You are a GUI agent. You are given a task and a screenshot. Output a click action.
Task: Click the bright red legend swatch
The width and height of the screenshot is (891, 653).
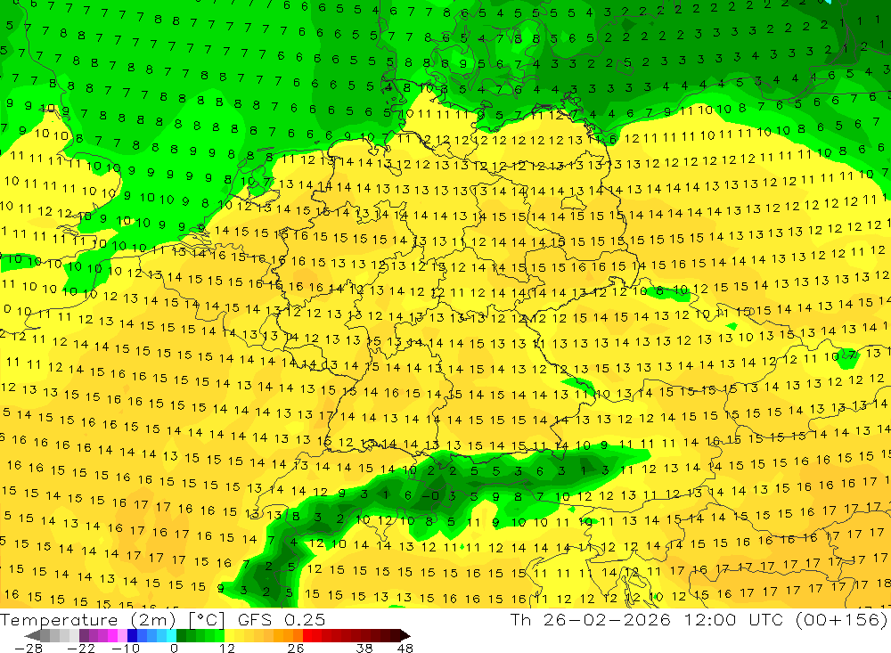point(307,635)
